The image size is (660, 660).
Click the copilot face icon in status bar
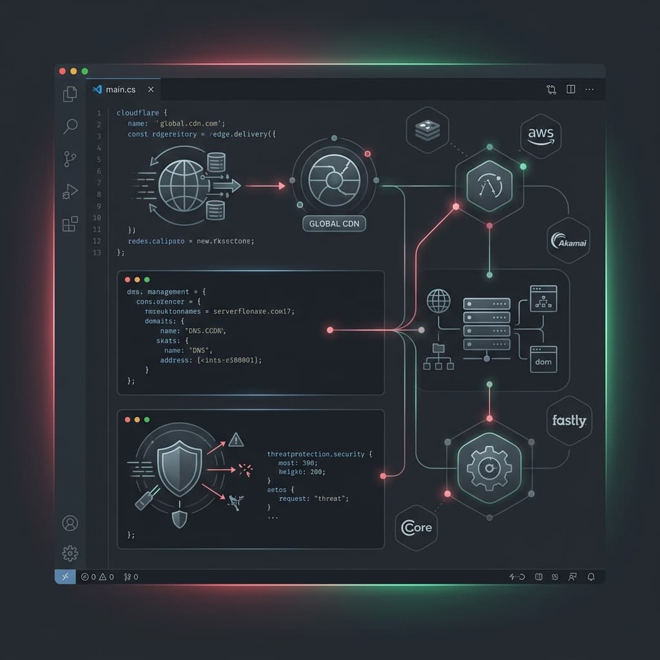point(555,577)
